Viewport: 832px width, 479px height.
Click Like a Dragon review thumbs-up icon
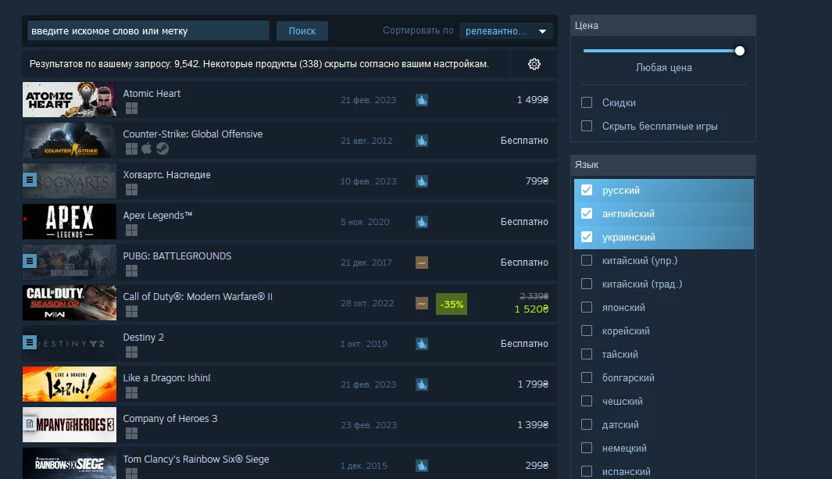(x=422, y=384)
